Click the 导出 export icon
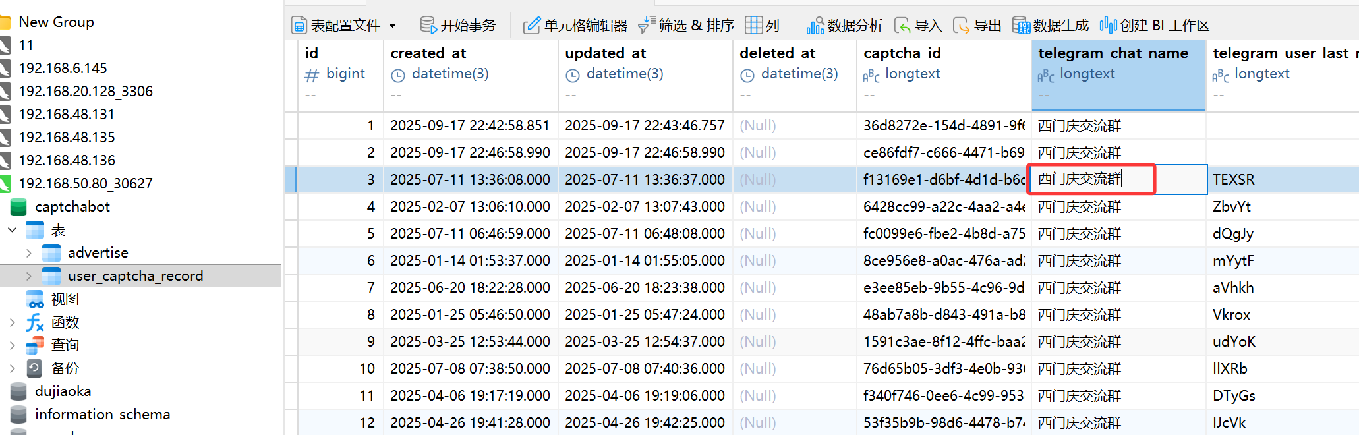 pos(962,25)
